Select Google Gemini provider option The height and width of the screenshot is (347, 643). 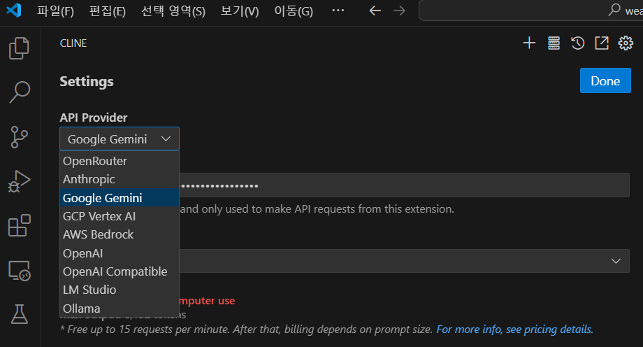click(x=120, y=197)
